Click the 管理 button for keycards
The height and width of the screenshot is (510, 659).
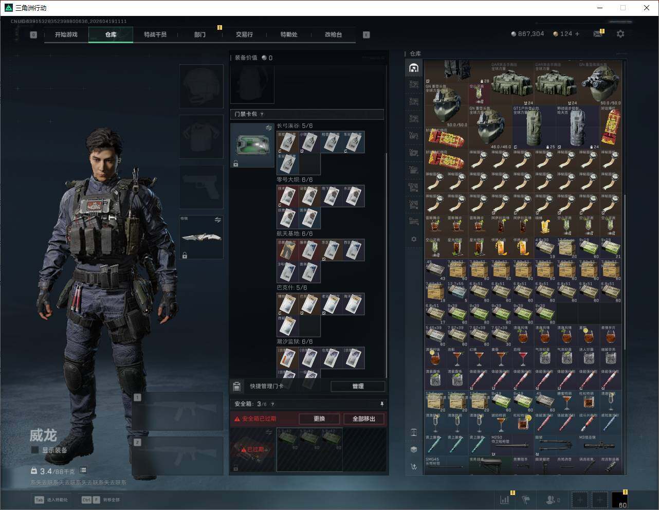[358, 386]
